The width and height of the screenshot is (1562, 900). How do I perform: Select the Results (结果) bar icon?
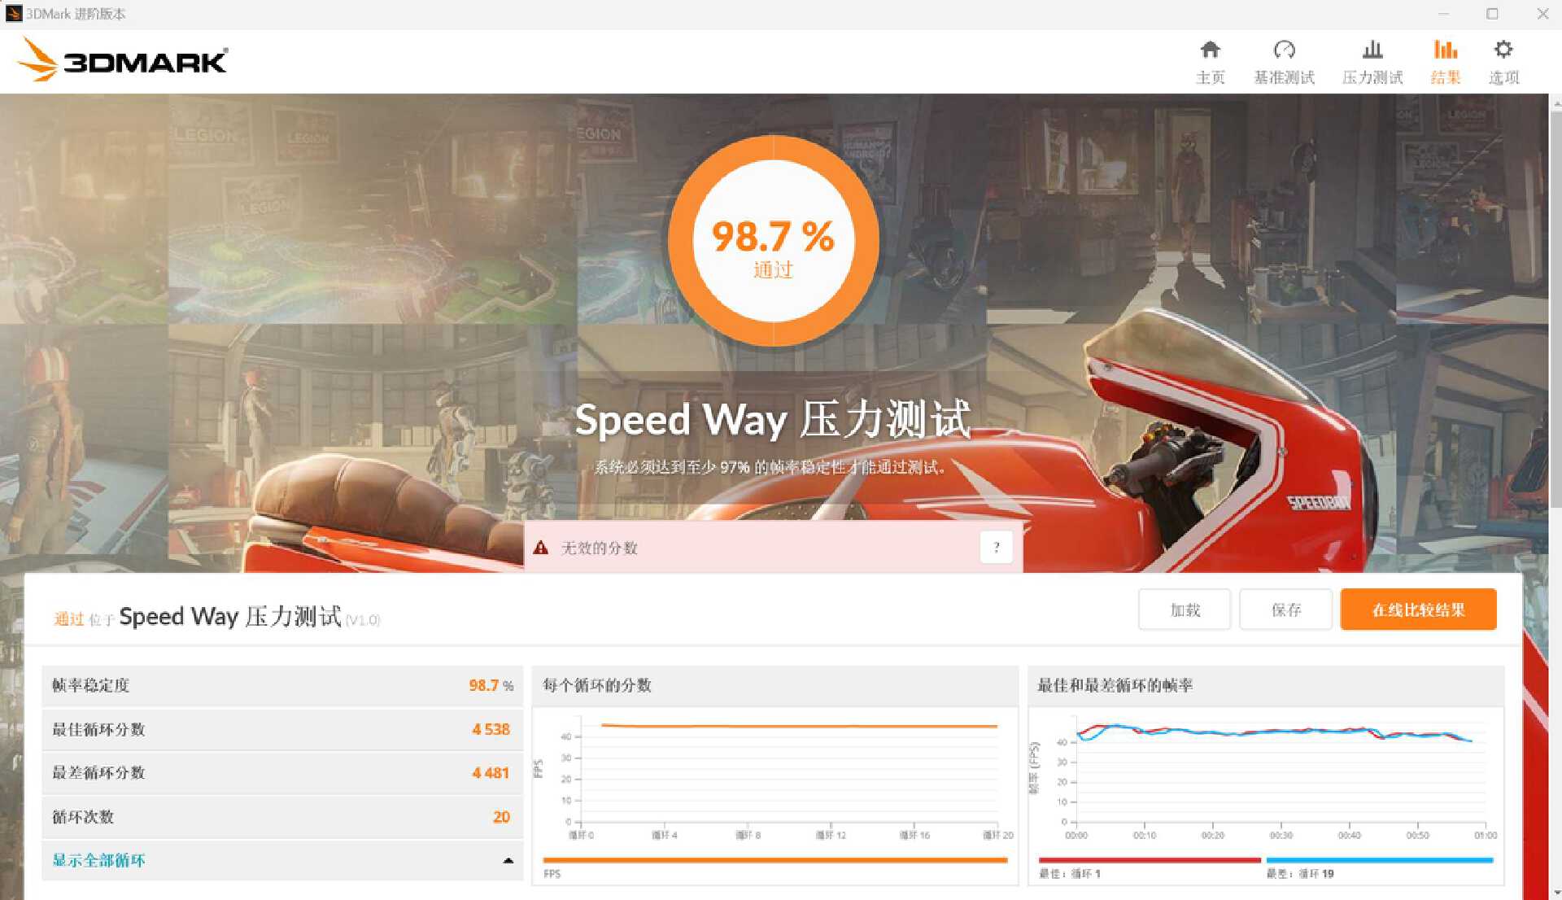coord(1445,50)
